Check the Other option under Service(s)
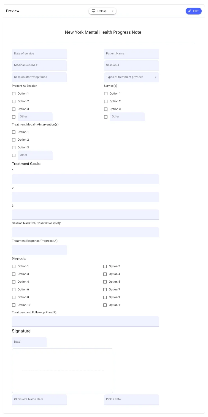This screenshot has width=208, height=417. (106, 117)
